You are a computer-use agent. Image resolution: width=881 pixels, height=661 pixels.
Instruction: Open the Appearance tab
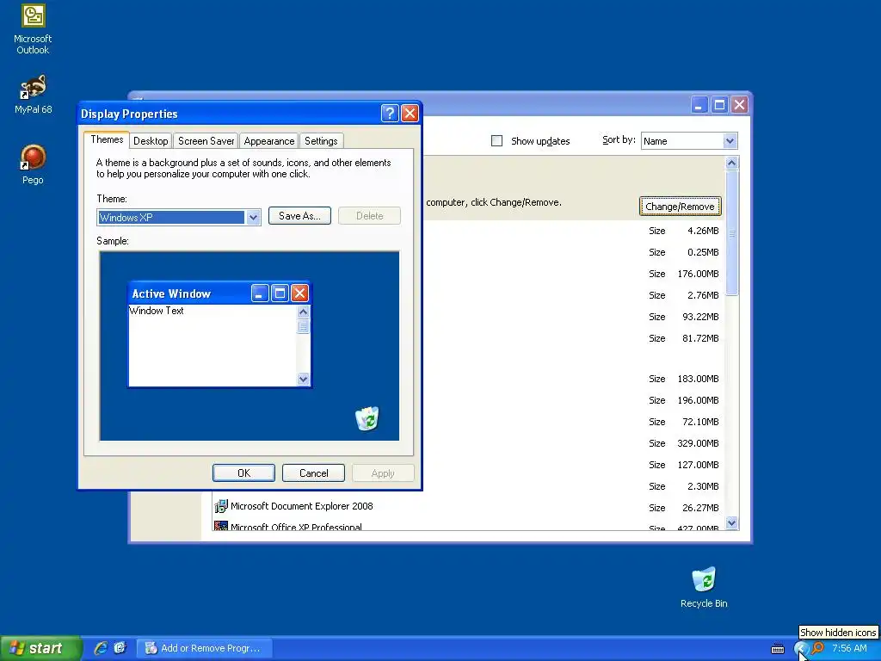click(x=268, y=141)
